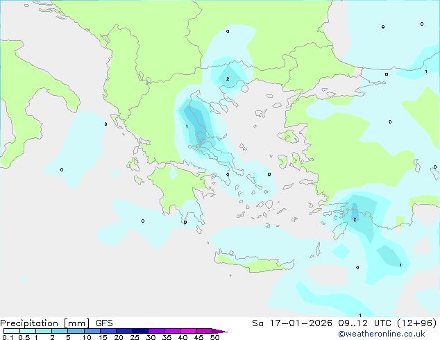Click the legend label '10'

point(87,337)
